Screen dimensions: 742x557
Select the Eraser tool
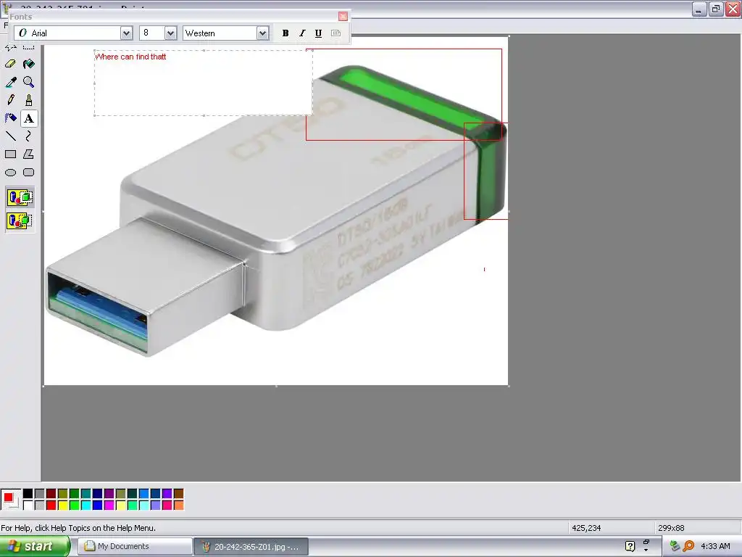click(10, 64)
